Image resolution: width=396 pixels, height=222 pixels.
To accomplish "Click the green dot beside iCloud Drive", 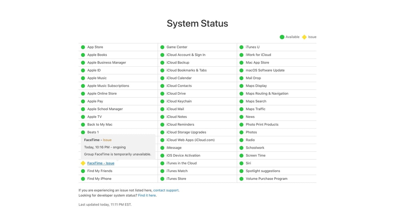I will [162, 93].
